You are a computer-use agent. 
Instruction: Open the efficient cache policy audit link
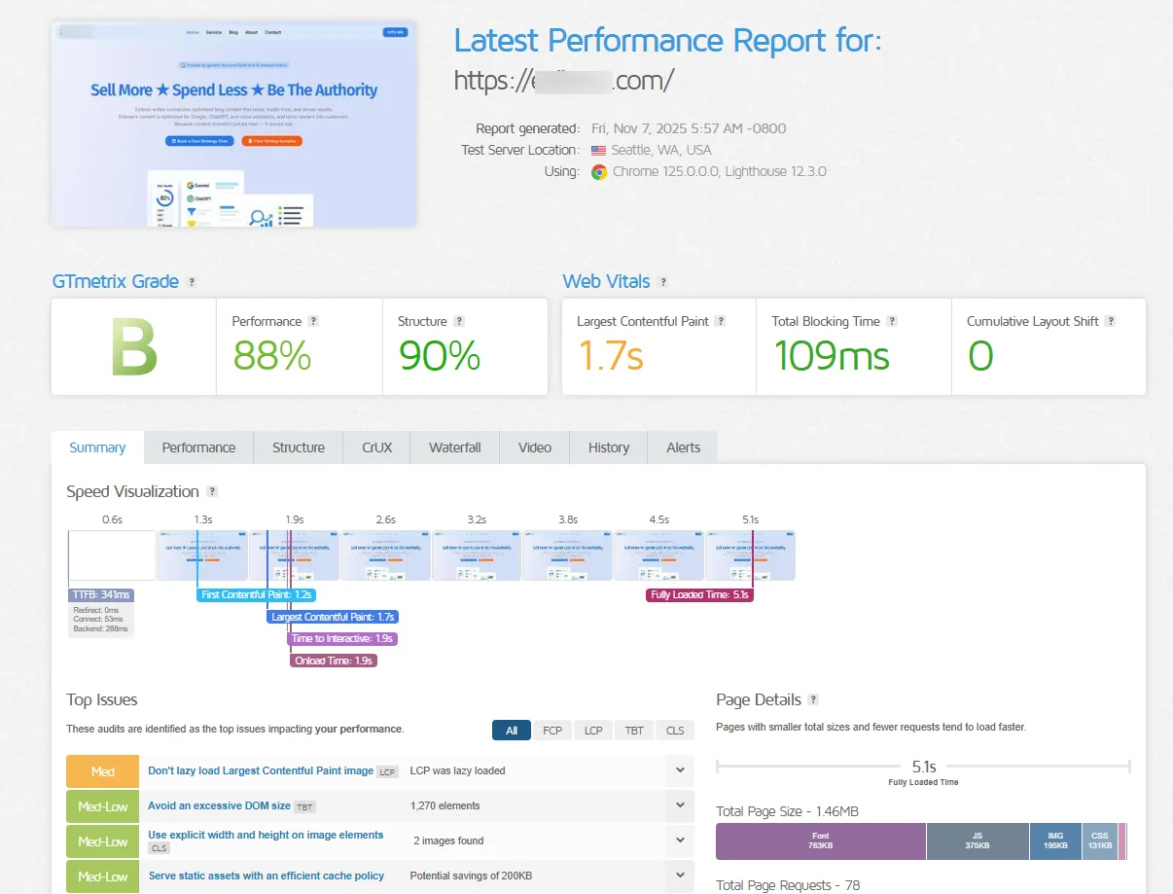[266, 876]
